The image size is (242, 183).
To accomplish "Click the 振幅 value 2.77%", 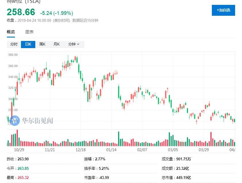I will coord(100,159).
